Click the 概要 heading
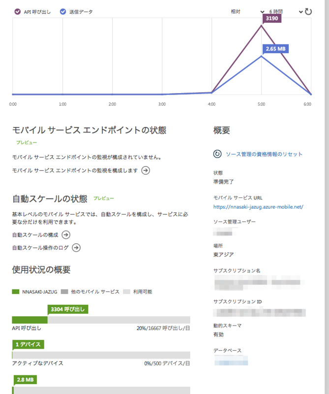 point(222,130)
